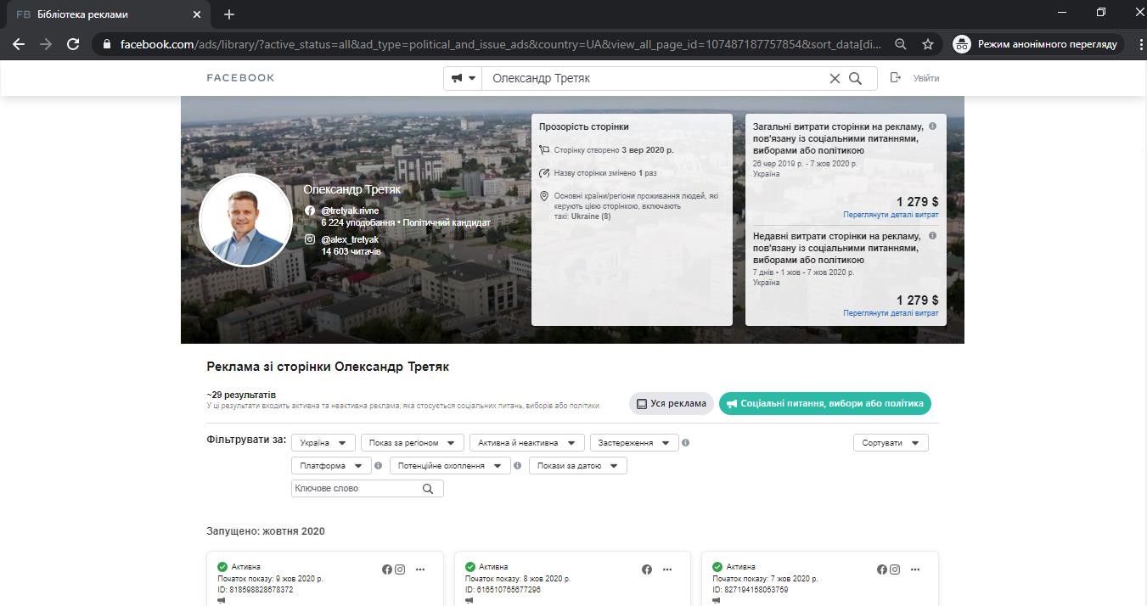
Task: Open the ad category megaphone dropdown
Action: [x=464, y=78]
